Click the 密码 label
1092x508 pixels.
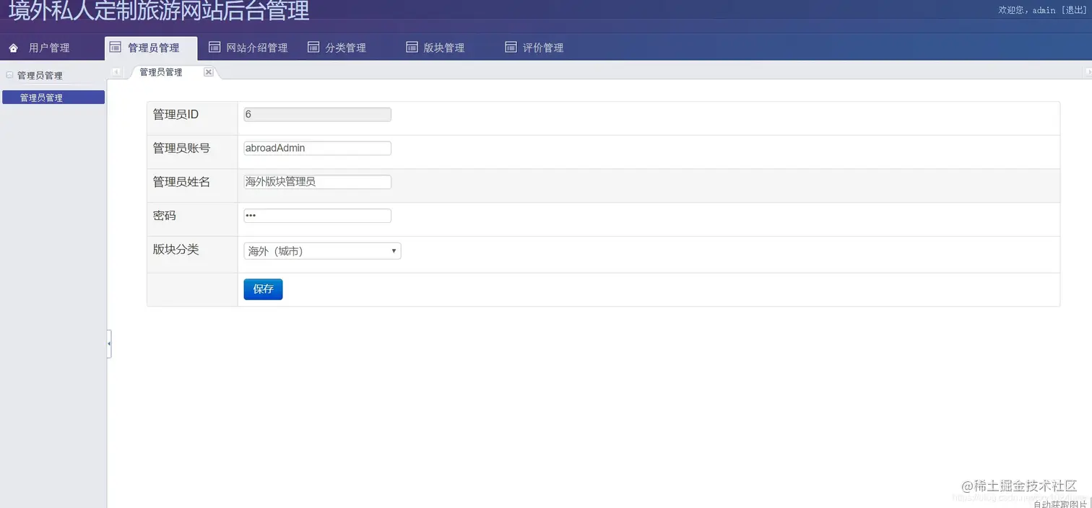[x=164, y=216]
